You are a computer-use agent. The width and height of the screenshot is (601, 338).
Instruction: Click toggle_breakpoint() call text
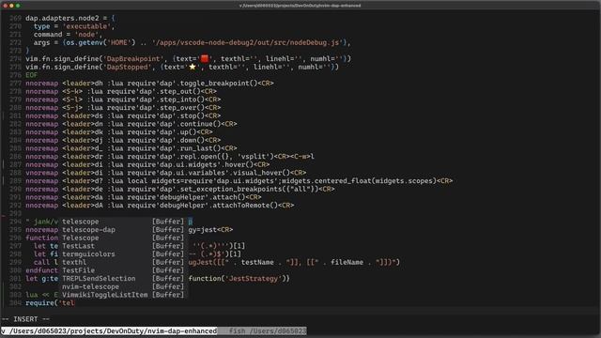(x=219, y=84)
